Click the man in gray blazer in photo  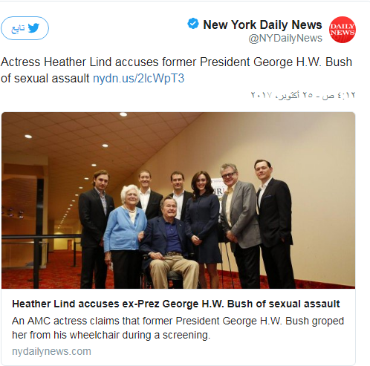point(239,225)
